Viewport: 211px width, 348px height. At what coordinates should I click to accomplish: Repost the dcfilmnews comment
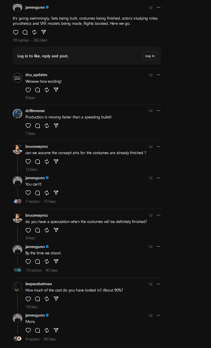tap(47, 126)
